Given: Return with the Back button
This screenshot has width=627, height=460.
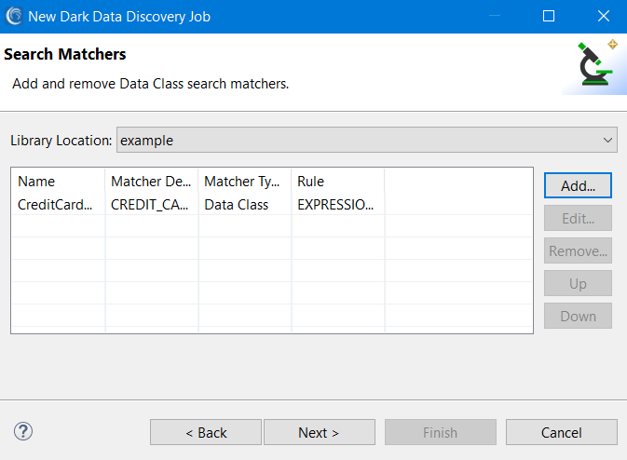Looking at the screenshot, I should tap(206, 432).
